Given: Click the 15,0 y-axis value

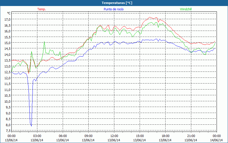Looking at the screenshot, I should coord(8,43).
